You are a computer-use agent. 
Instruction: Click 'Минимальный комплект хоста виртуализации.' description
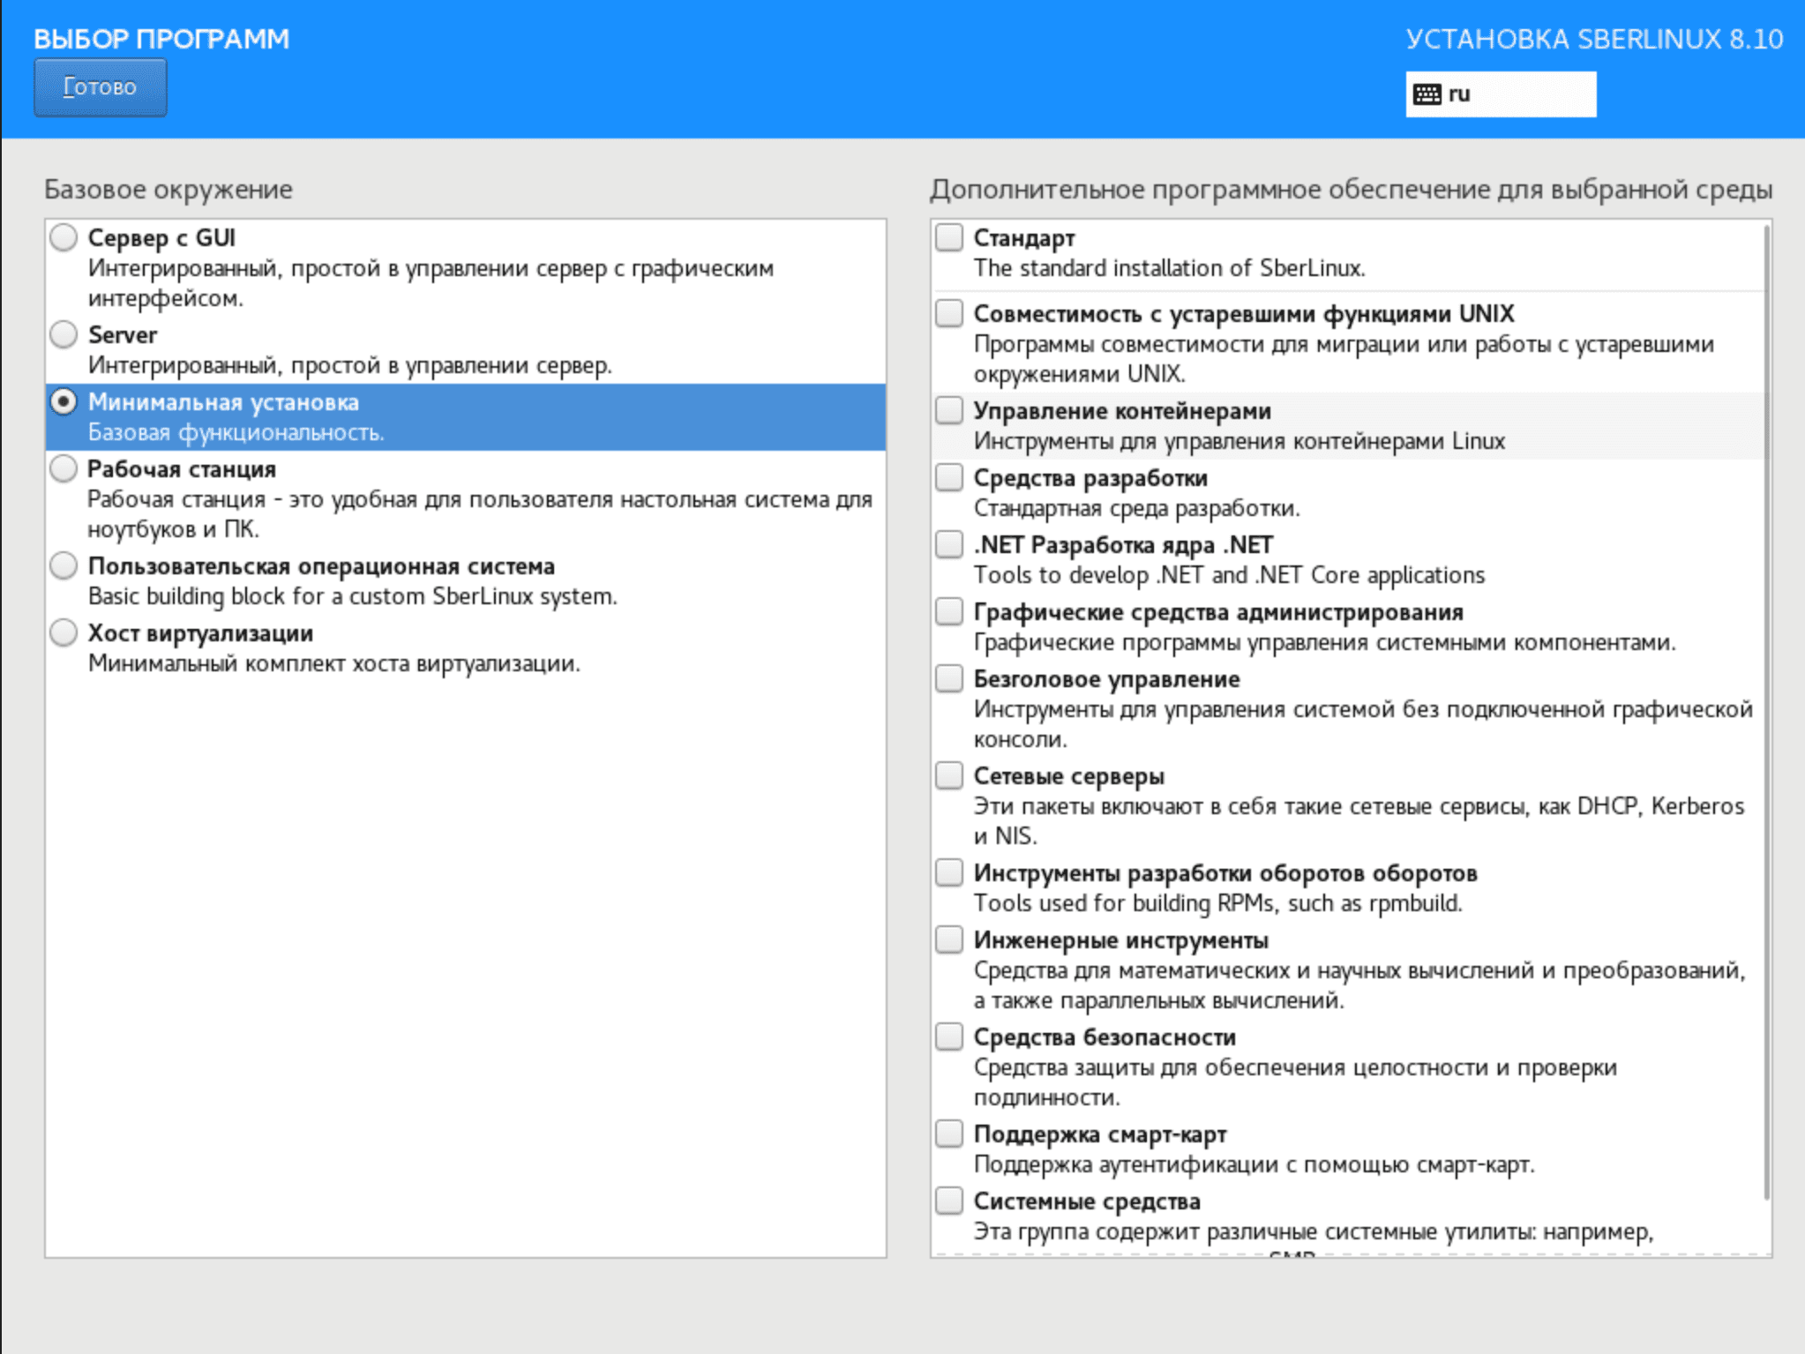click(x=334, y=663)
